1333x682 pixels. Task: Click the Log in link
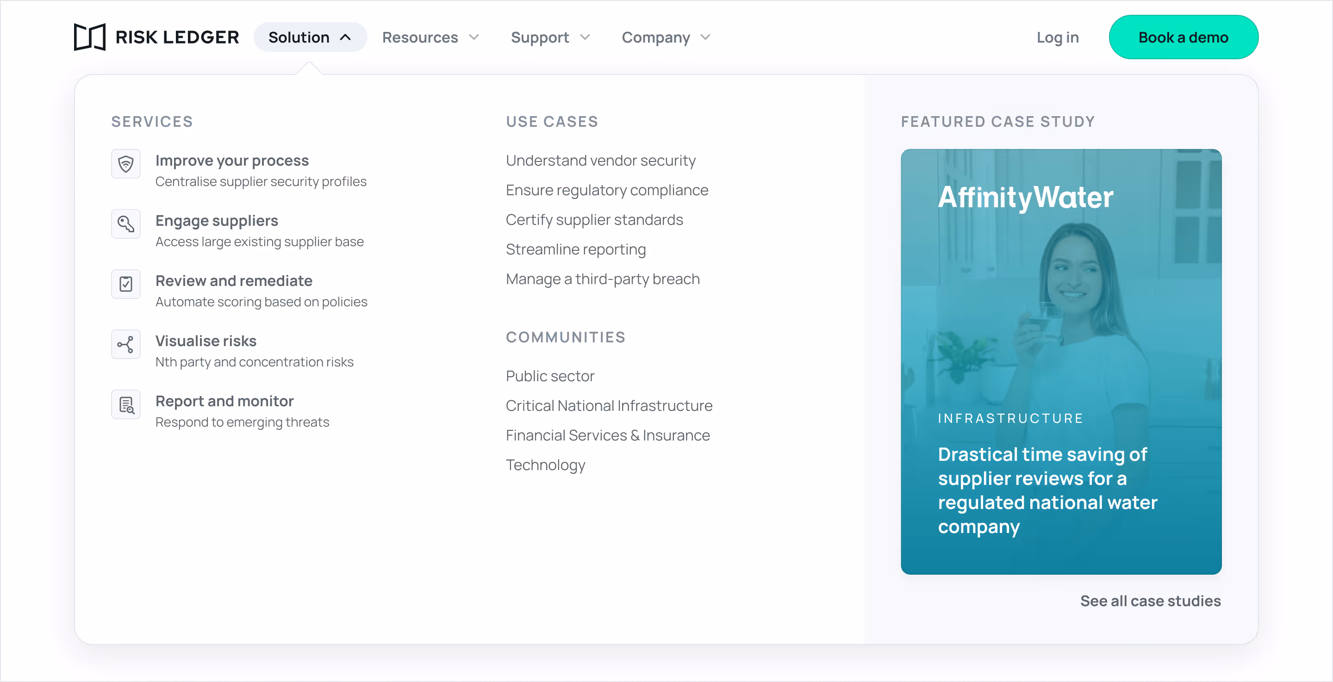point(1057,37)
